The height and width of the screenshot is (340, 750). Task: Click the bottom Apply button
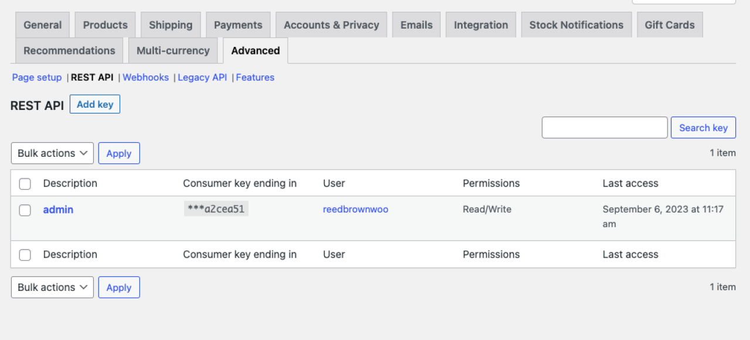(x=119, y=287)
